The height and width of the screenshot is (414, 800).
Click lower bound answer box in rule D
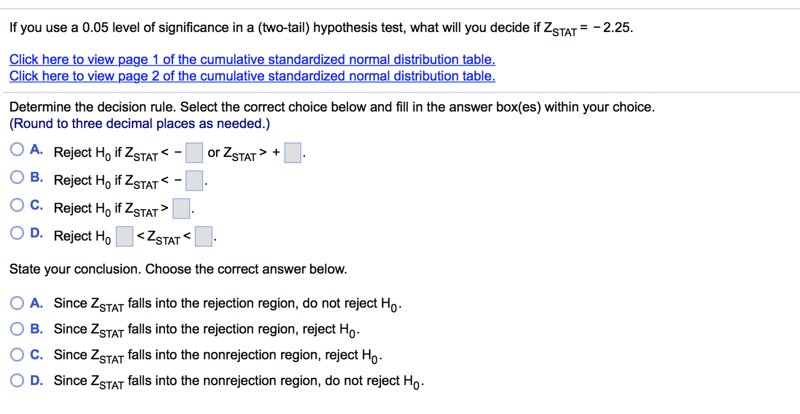pos(125,237)
